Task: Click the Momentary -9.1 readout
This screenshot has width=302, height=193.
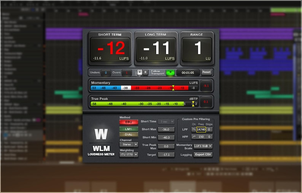Action: click(x=206, y=86)
